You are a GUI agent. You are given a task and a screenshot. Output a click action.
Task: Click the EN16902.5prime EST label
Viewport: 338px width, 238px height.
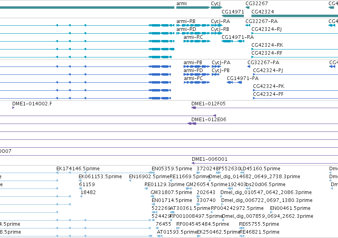pyautogui.click(x=149, y=177)
